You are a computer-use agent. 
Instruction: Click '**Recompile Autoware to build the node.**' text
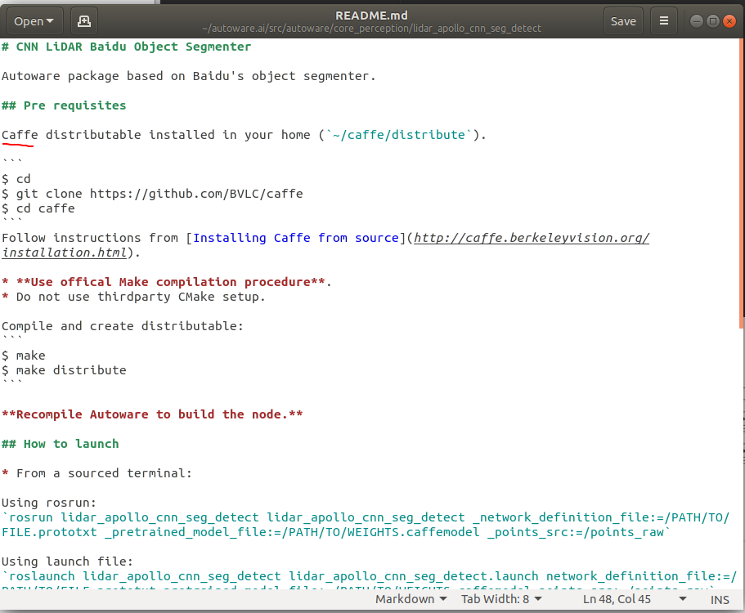pos(152,414)
